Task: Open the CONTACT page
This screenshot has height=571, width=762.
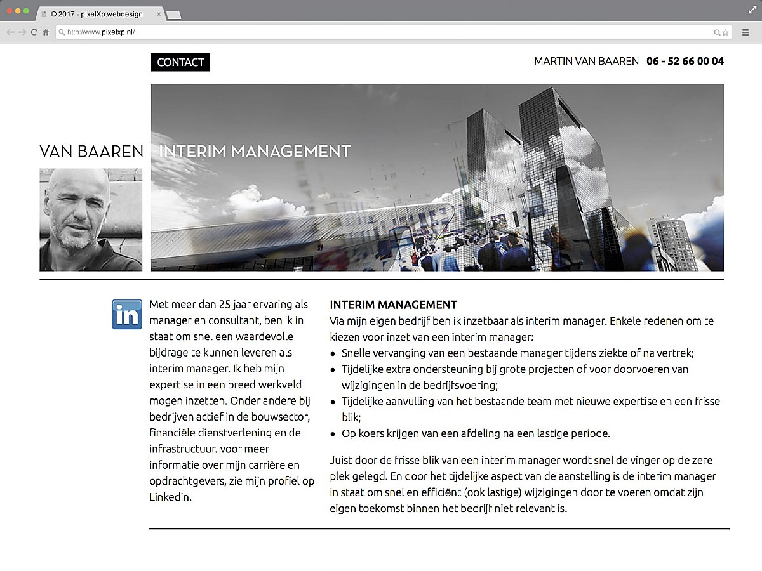Action: [x=180, y=62]
